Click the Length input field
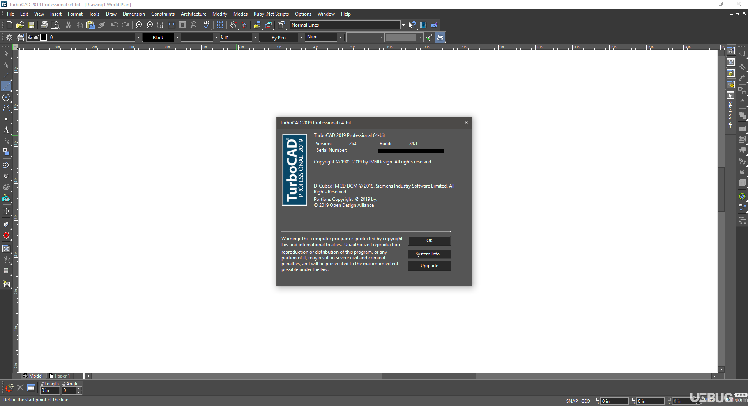 [x=50, y=390]
